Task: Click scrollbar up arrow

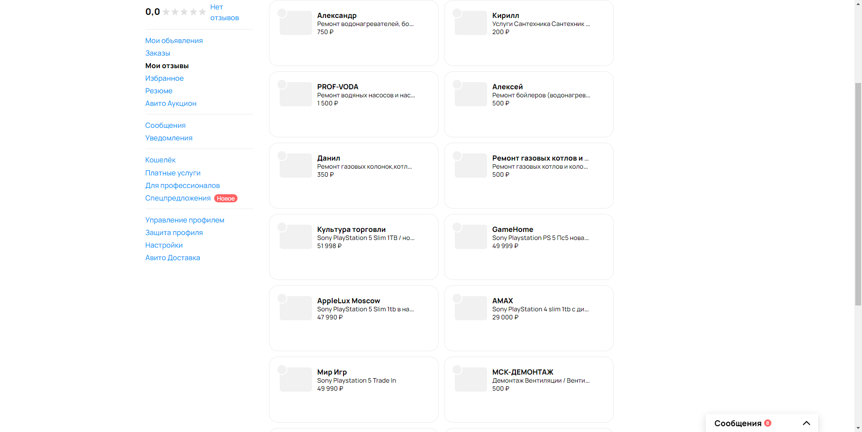Action: coord(858,4)
